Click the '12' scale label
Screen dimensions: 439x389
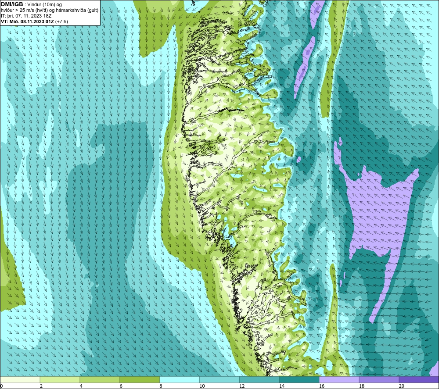(x=242, y=386)
